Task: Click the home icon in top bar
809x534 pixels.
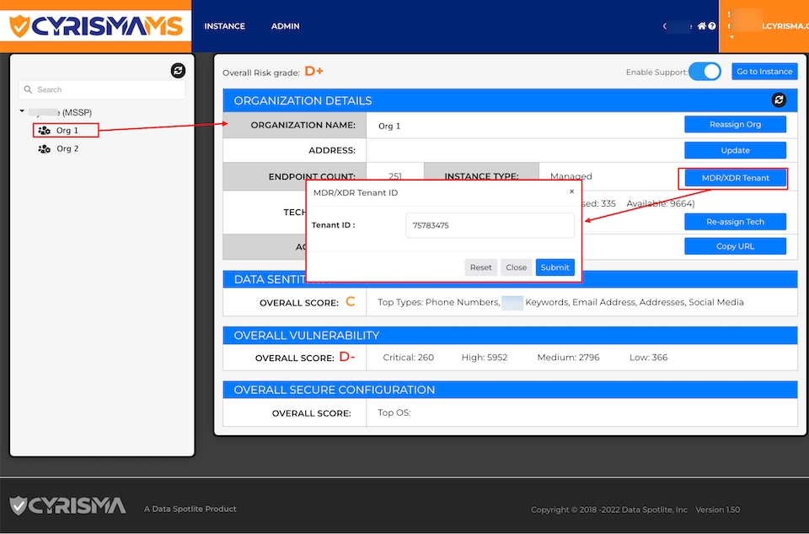Action: 701,26
